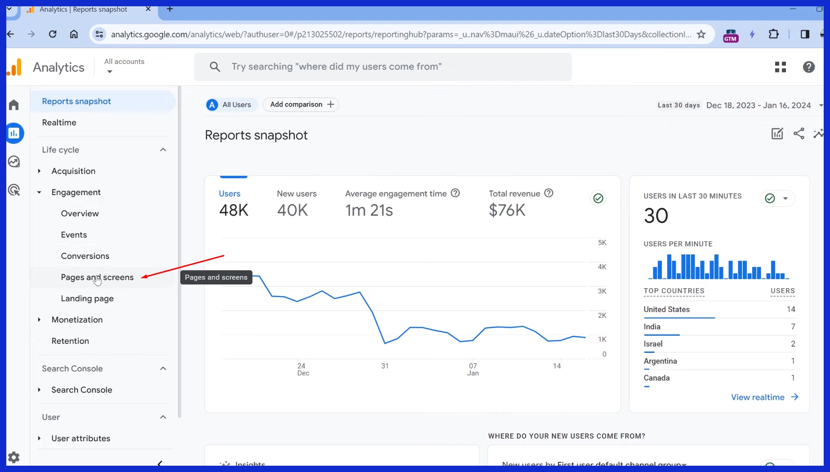Viewport: 830px width, 472px height.
Task: Click the Customize report pencil icon
Action: (777, 134)
